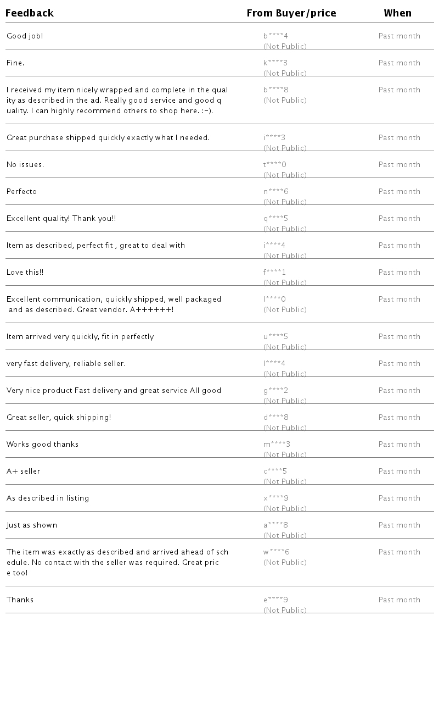Click "Excellent quality! Thank you!!" comment

(61, 219)
